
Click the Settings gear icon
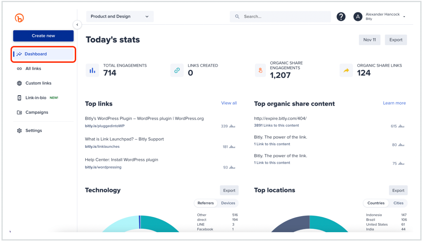[x=19, y=131]
